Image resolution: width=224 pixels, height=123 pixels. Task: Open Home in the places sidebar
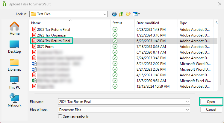click(14, 29)
